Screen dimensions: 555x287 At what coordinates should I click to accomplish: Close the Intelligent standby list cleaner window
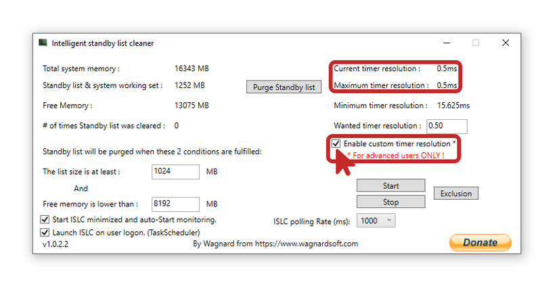pyautogui.click(x=505, y=43)
